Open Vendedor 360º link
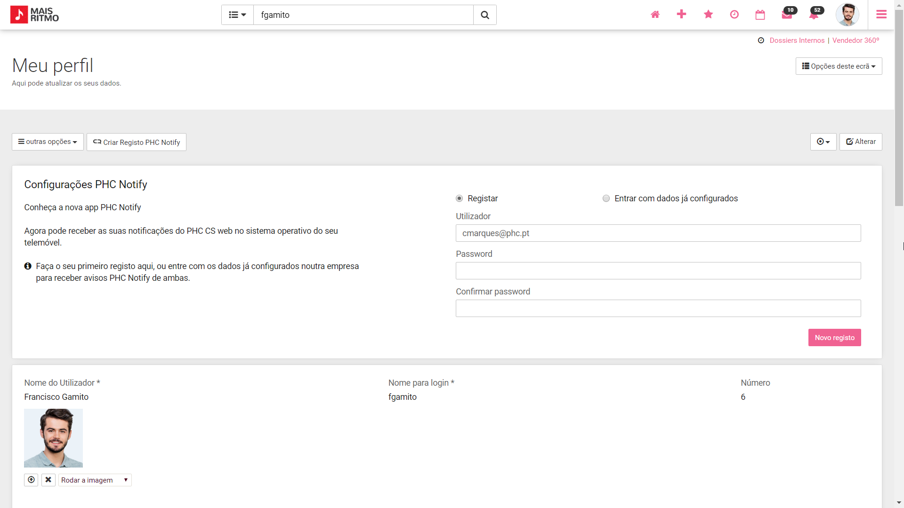The width and height of the screenshot is (904, 508). [856, 40]
